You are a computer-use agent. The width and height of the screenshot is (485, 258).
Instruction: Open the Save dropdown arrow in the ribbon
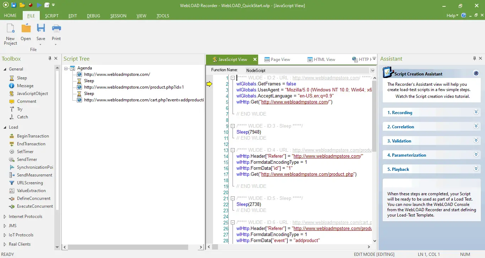pos(40,45)
